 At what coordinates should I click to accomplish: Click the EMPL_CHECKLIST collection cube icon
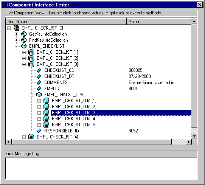pyautogui.click(x=24, y=46)
